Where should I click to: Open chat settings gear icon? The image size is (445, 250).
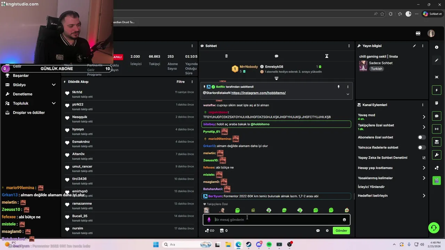coord(327,231)
